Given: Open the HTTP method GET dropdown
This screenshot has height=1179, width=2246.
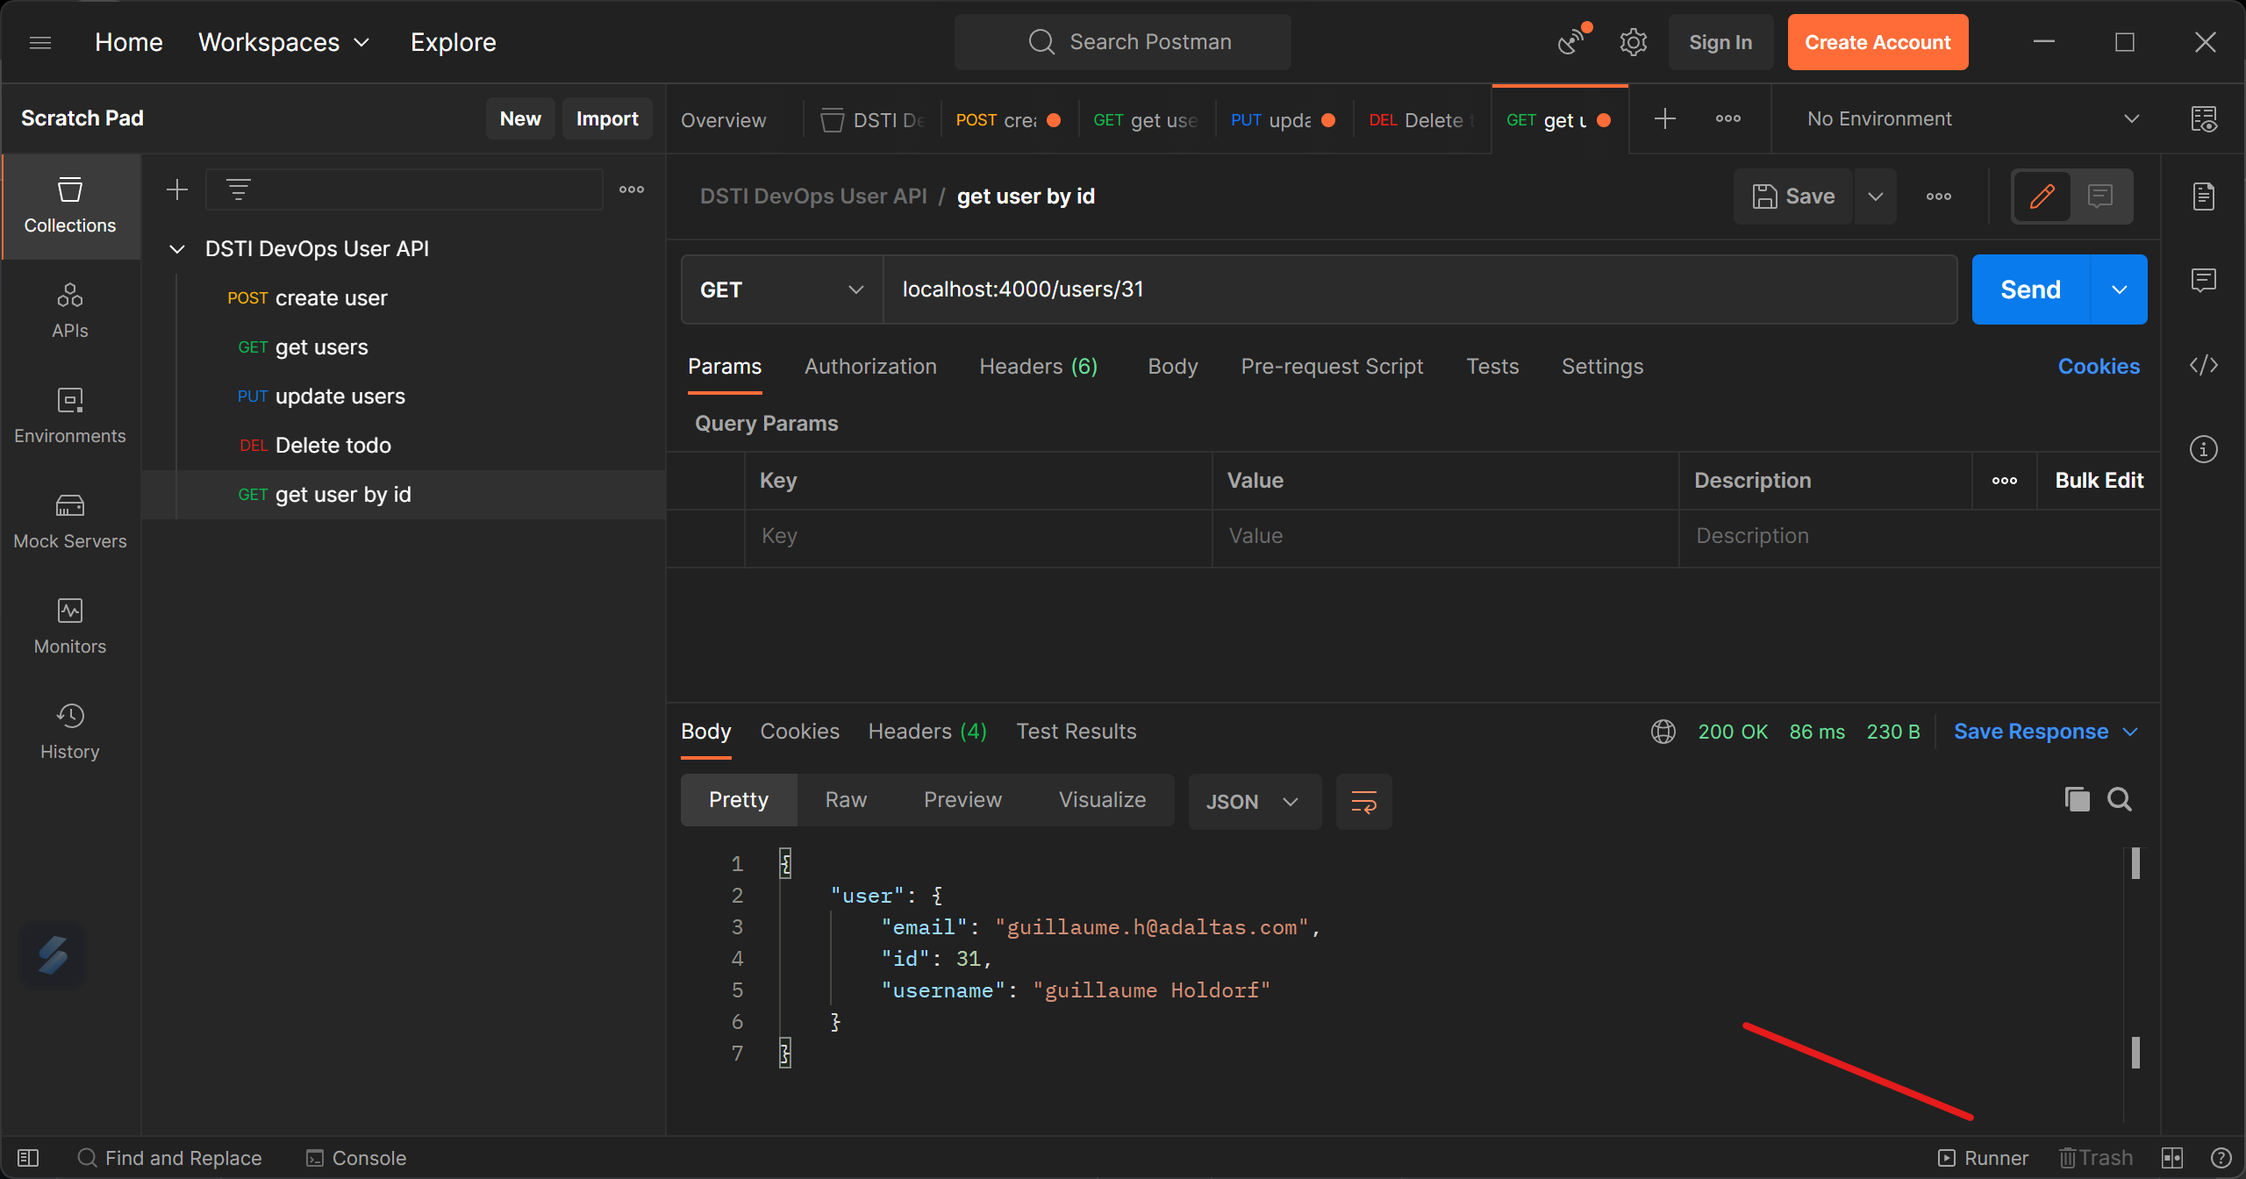Looking at the screenshot, I should coord(782,289).
